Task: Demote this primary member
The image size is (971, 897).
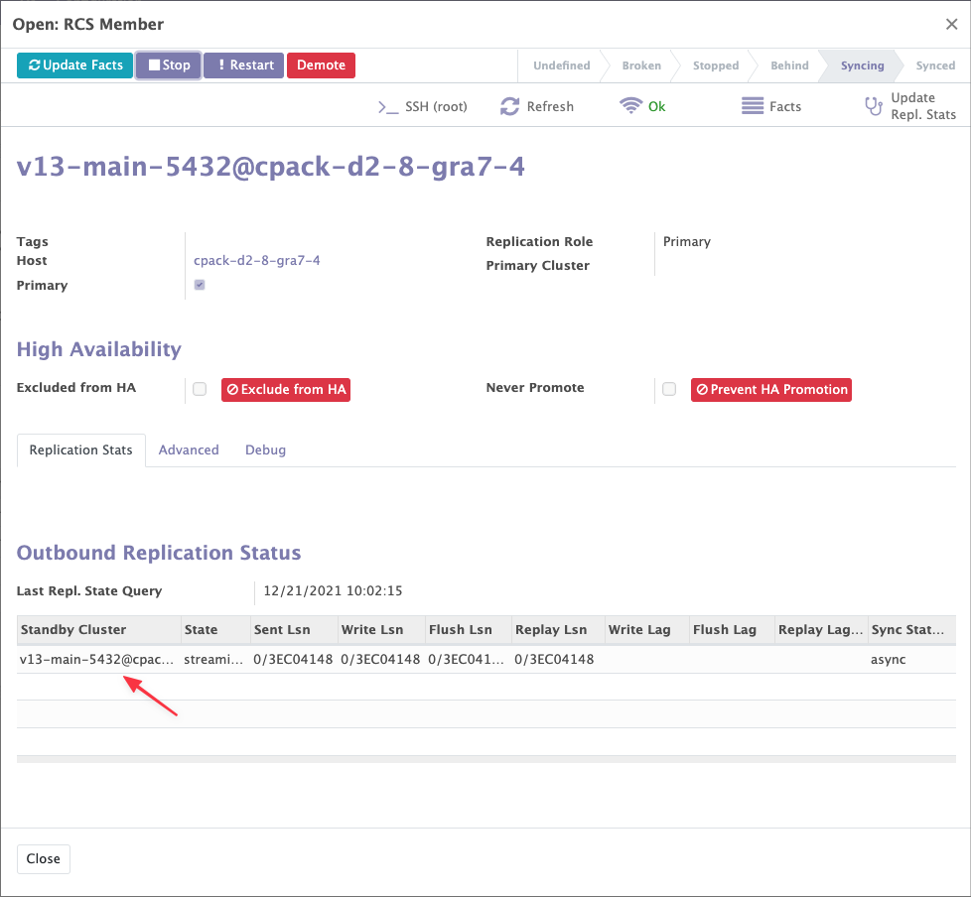Action: [x=321, y=65]
